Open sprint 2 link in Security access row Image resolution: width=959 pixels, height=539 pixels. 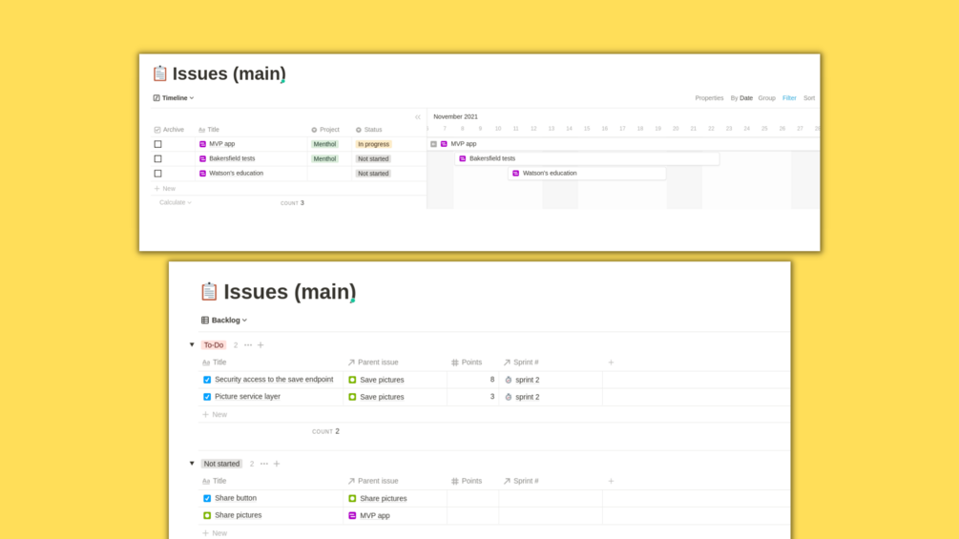tap(522, 380)
